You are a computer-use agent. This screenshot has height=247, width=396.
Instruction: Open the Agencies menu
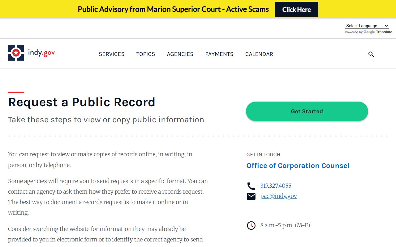pos(180,54)
